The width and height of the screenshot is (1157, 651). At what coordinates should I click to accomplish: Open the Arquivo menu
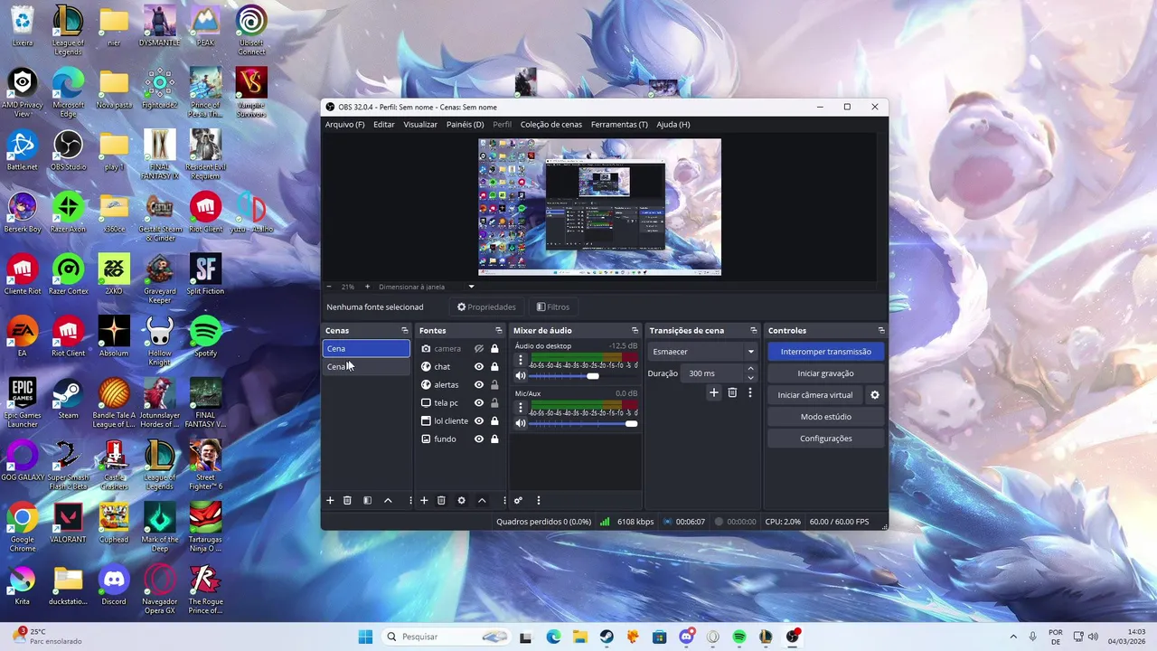click(344, 125)
